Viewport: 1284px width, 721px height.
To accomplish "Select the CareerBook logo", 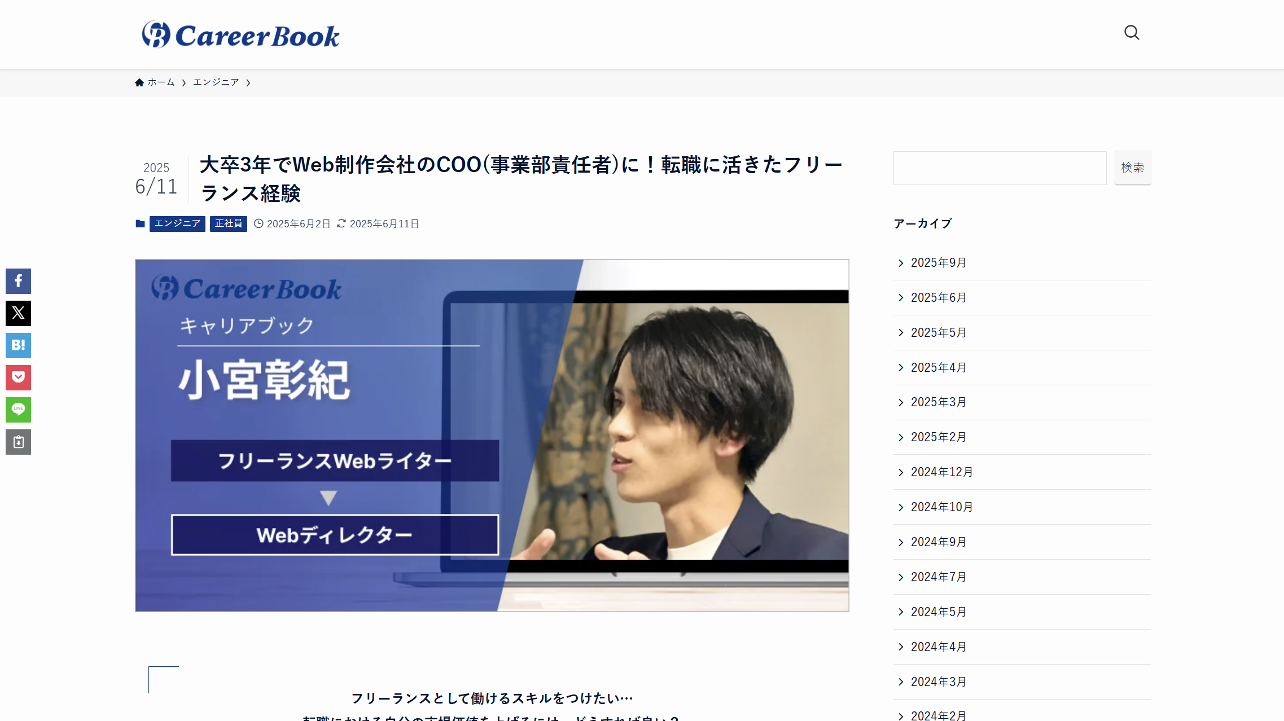I will click(x=241, y=34).
